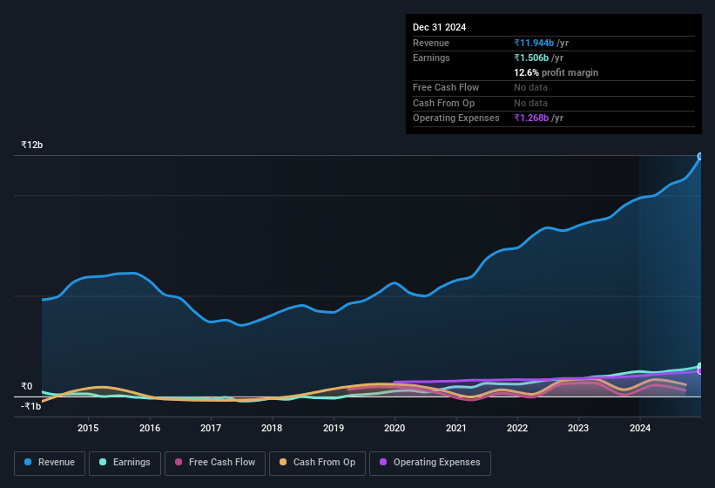This screenshot has width=715, height=488.
Task: Click the Dec 31 2024 tooltip date
Action: coord(439,27)
